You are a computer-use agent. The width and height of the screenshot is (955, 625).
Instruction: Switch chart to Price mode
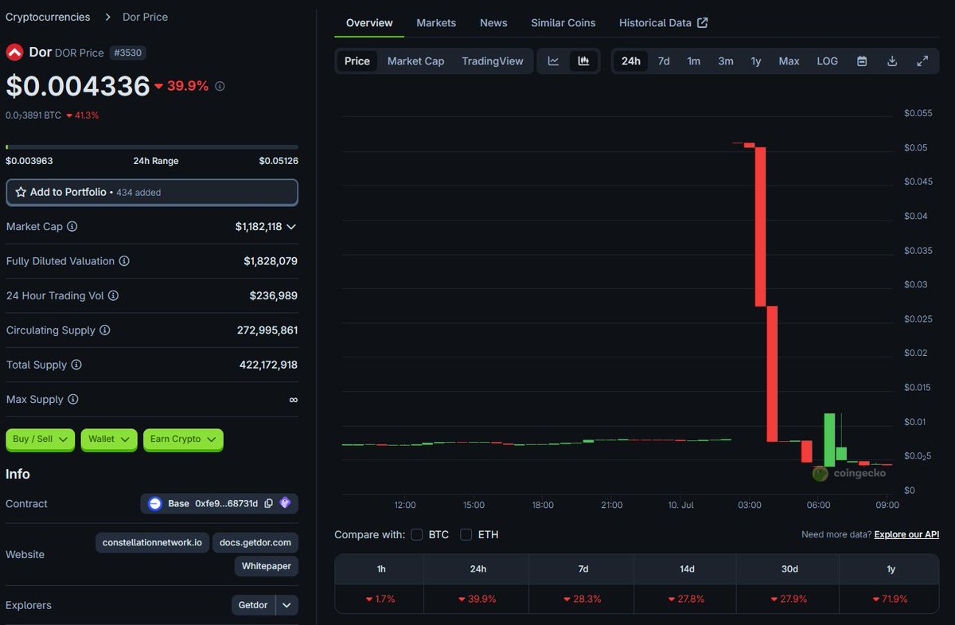click(x=357, y=61)
